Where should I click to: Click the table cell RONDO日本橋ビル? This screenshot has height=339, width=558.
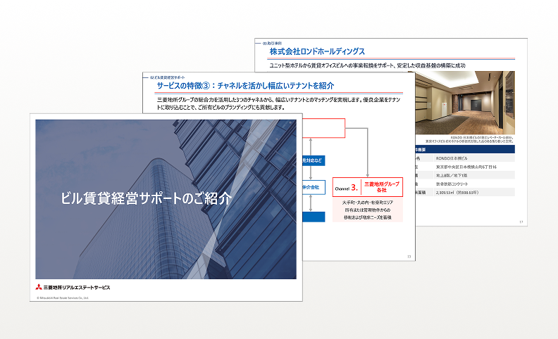point(452,158)
